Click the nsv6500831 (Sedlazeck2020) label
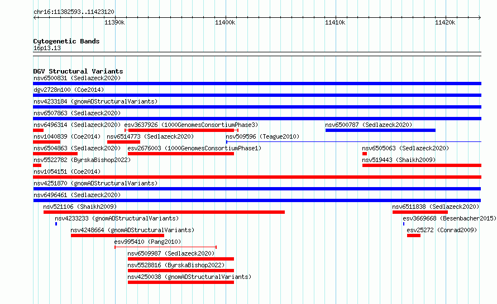 77,78
